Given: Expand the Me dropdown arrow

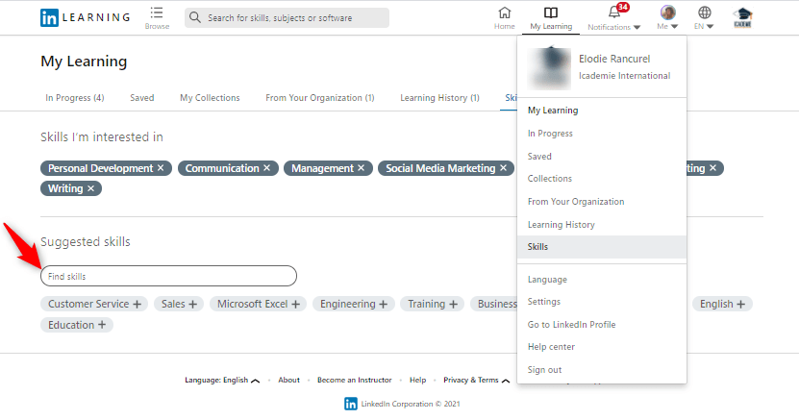Looking at the screenshot, I should pyautogui.click(x=674, y=27).
